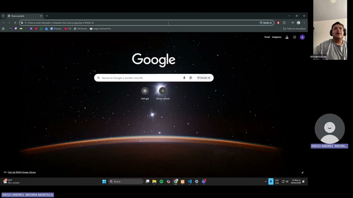Open a new tab with the plus button
353x198 pixels.
(x=47, y=16)
